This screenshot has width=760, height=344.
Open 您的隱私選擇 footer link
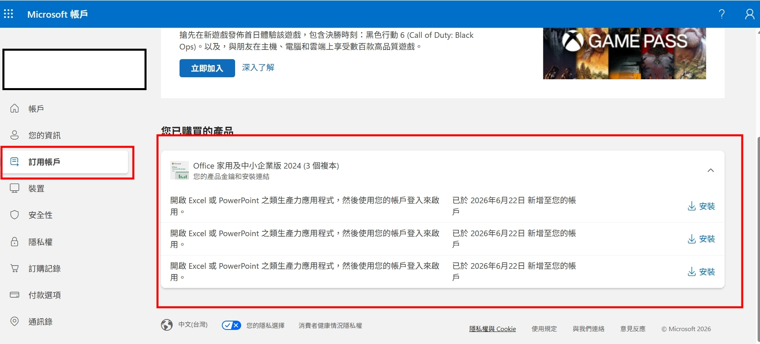265,325
